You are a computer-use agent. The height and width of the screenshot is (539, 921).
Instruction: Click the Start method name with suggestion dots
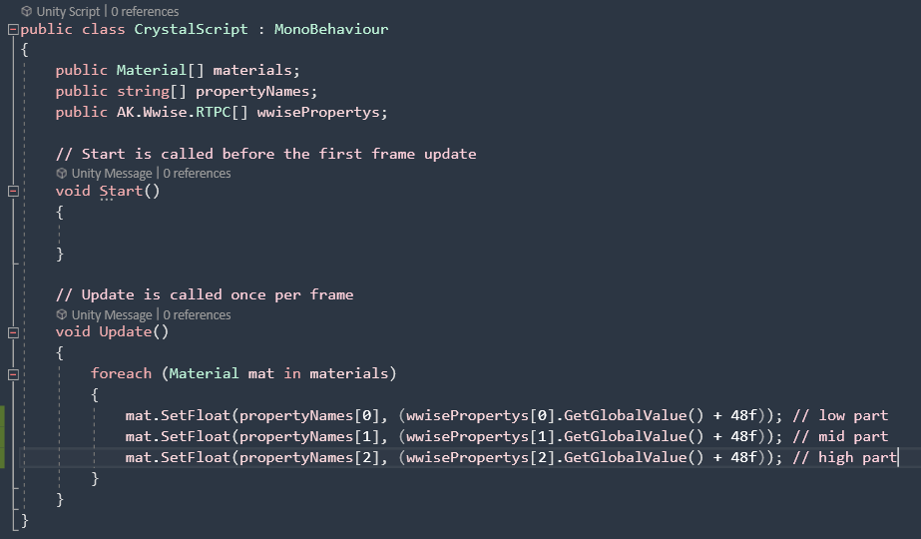tap(121, 191)
